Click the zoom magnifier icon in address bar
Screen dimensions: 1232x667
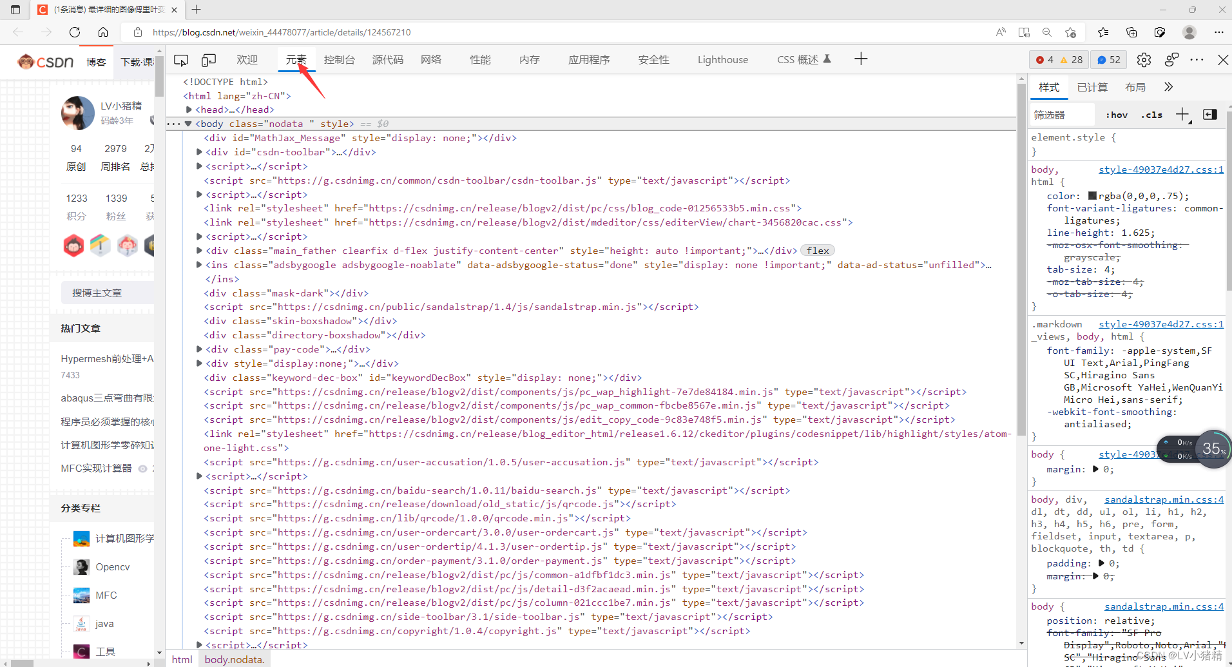pyautogui.click(x=1047, y=32)
